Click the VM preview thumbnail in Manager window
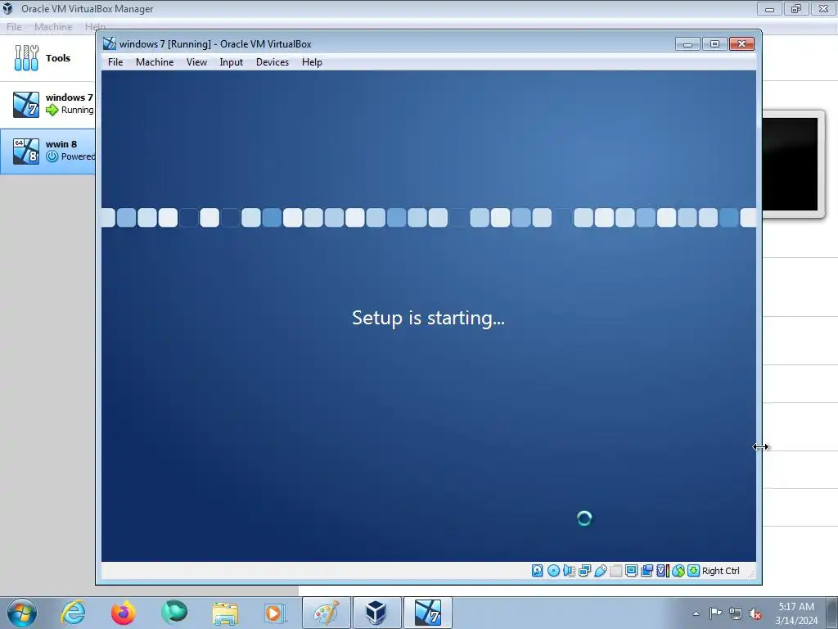This screenshot has height=629, width=838. (x=792, y=164)
